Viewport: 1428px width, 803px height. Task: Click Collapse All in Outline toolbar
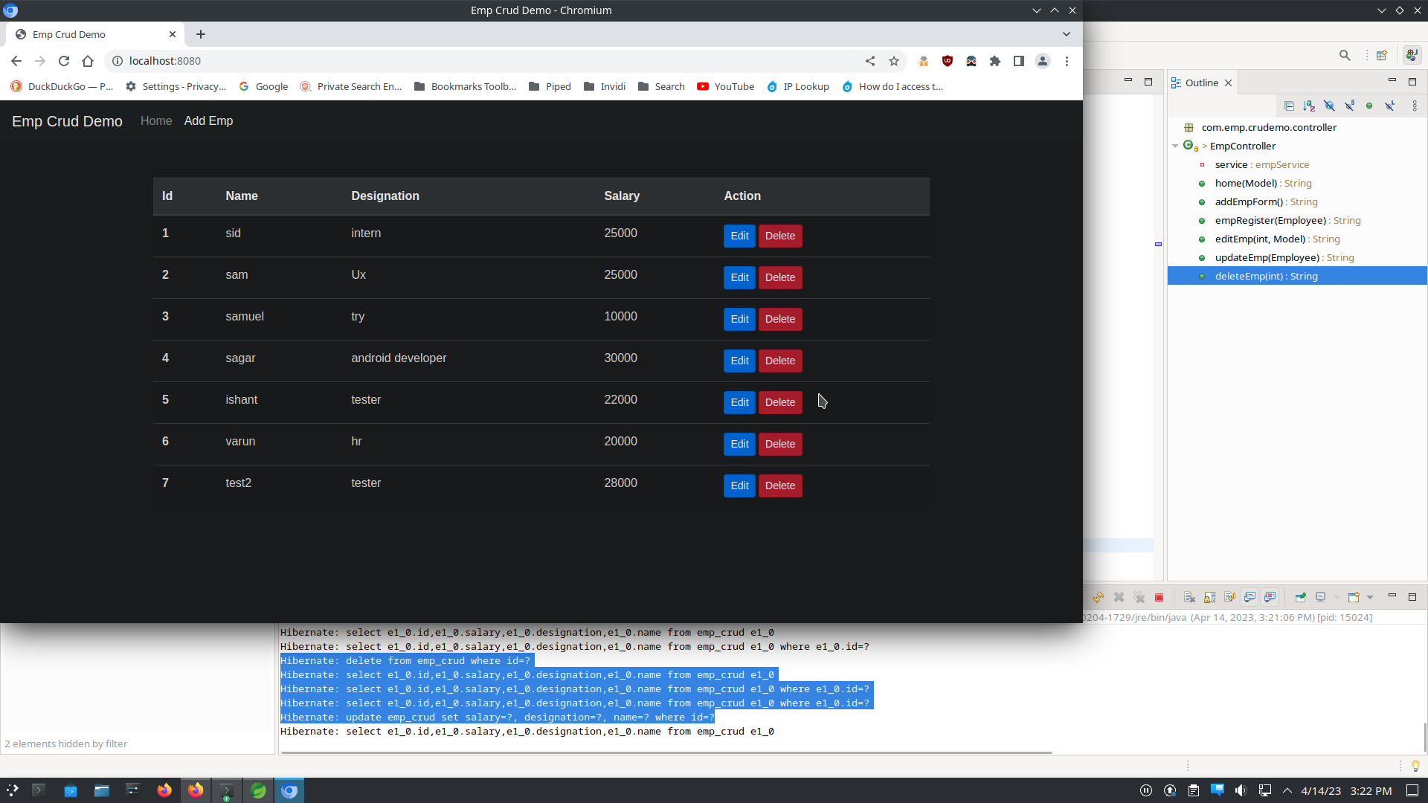1289,106
